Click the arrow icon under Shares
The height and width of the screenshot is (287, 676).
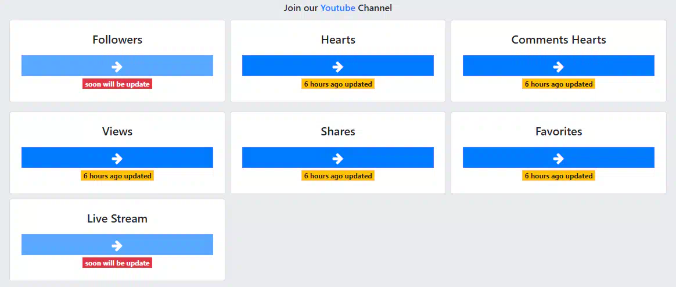337,159
